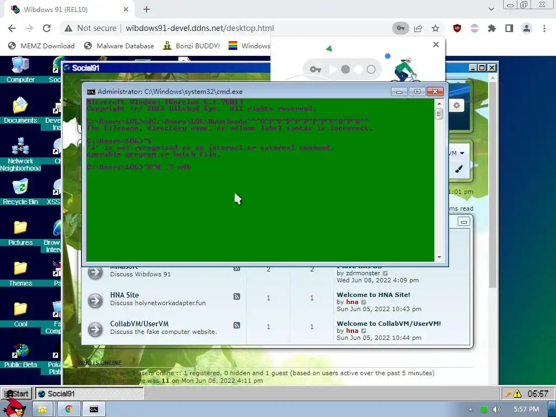This screenshot has height=417, width=556.
Task: Click the taskbar clock showing 5:57 PM
Action: [526, 409]
